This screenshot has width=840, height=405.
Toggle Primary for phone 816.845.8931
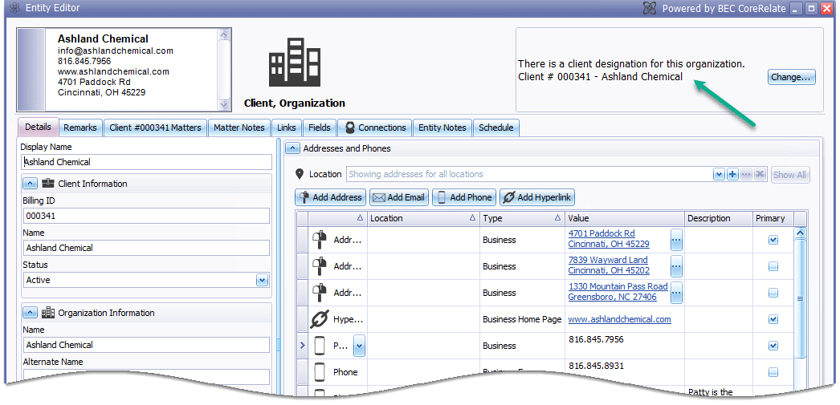773,372
